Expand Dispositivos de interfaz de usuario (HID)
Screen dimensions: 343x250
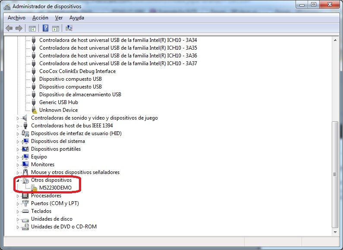pos(18,134)
